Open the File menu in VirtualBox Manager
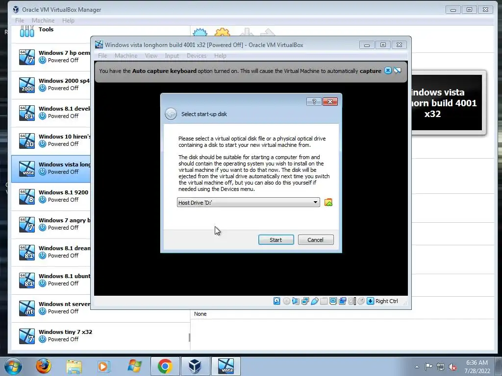This screenshot has width=502, height=376. [20, 21]
